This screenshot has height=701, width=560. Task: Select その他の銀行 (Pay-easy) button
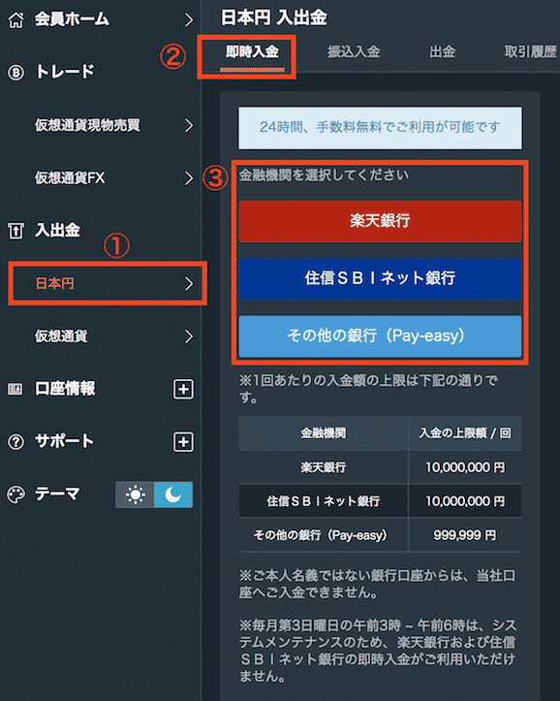(x=380, y=336)
